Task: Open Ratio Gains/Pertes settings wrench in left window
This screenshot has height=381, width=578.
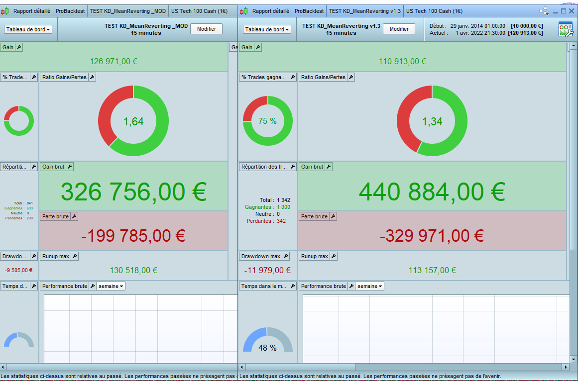Action: pos(93,77)
